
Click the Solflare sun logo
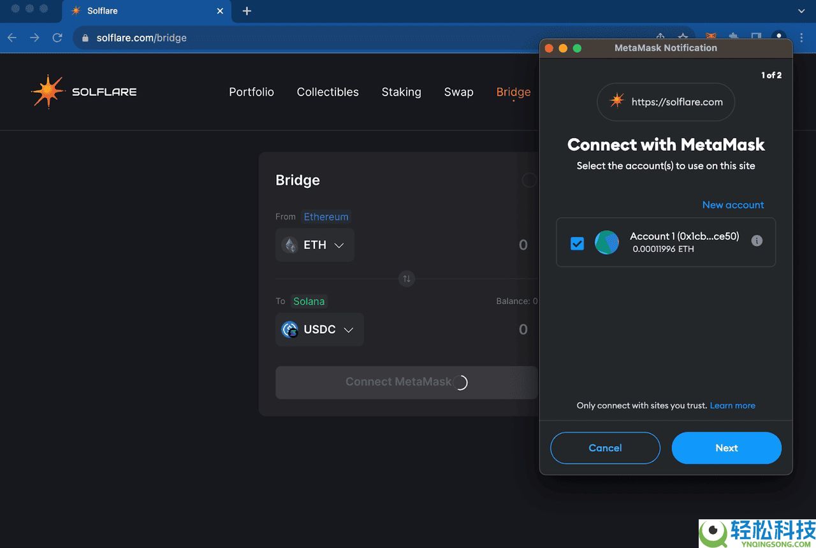click(x=48, y=92)
